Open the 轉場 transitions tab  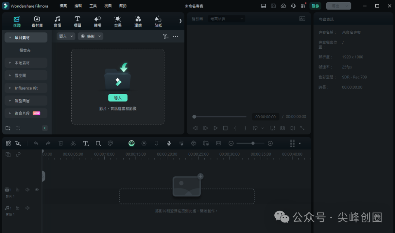98,22
